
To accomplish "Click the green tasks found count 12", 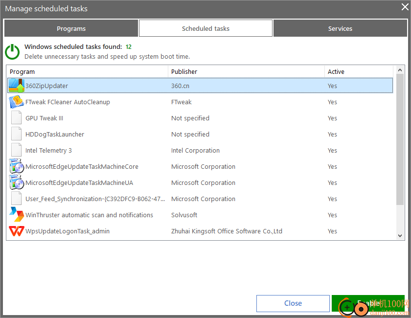I will click(x=128, y=46).
